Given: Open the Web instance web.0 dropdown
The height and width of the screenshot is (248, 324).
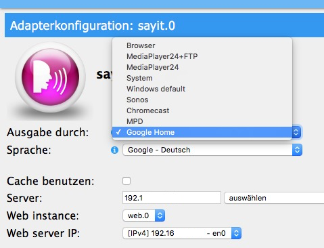Looking at the screenshot, I should pyautogui.click(x=144, y=215).
